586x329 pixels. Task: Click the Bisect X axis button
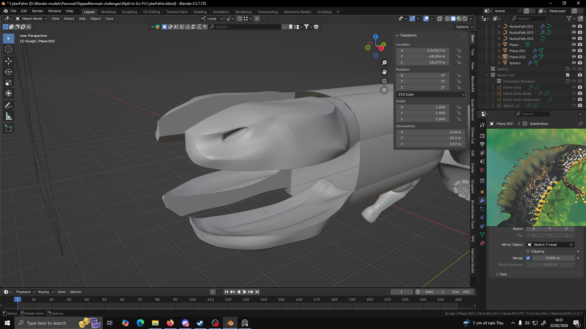[534, 229]
